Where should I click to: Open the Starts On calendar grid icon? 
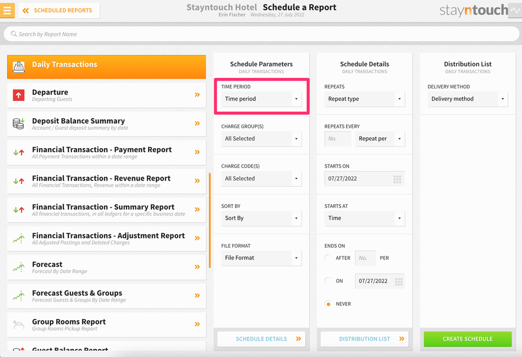point(397,179)
